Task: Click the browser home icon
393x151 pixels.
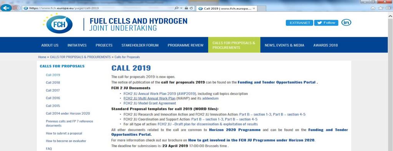Action: (x=373, y=8)
